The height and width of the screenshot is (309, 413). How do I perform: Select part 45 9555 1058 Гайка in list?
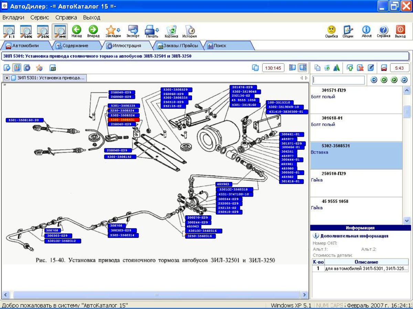[x=356, y=211]
